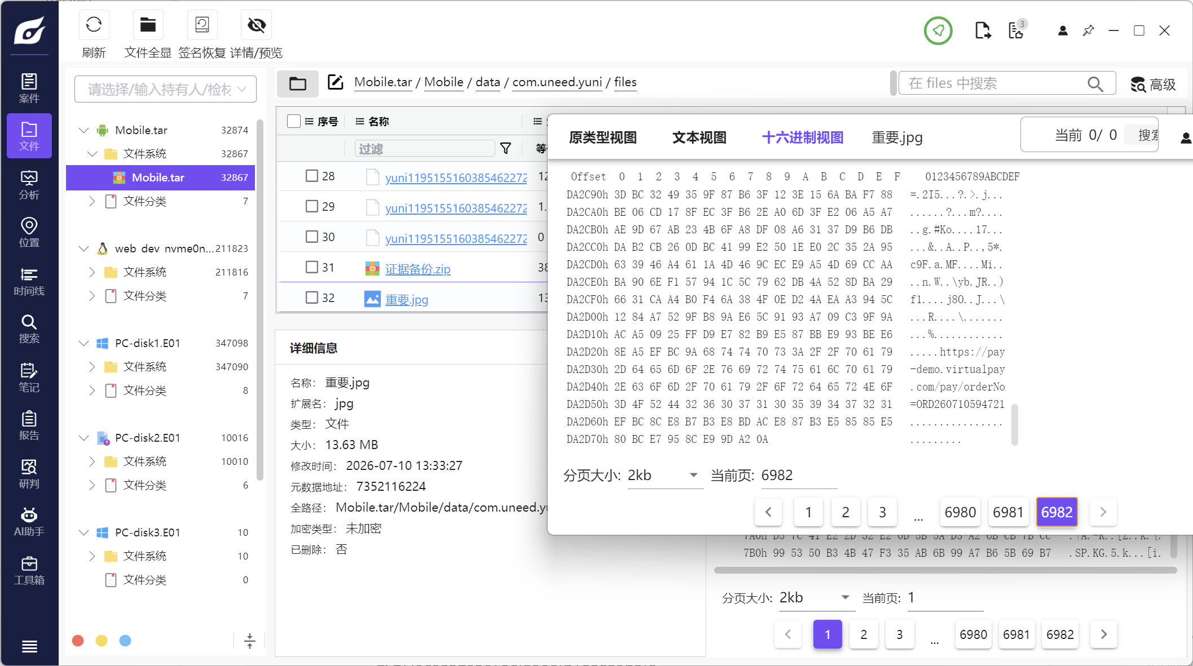Open the 文件 sidebar section
The width and height of the screenshot is (1193, 666).
pos(29,136)
